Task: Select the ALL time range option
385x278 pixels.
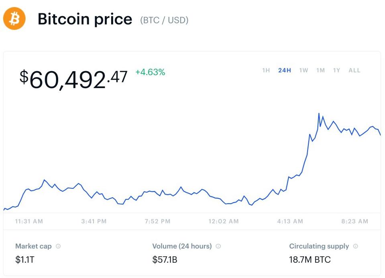Action: click(354, 70)
